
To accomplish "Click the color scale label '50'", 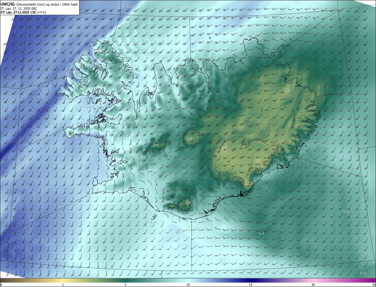I will 374,285.
